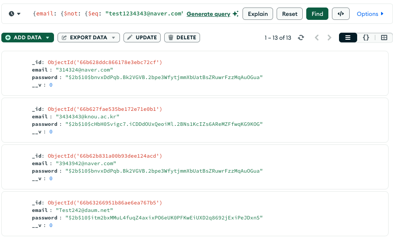Reset the query with the Reset button

[289, 14]
